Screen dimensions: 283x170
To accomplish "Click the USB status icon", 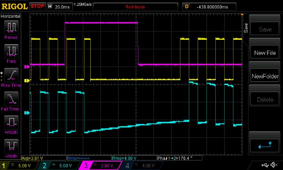I will point(265,165).
